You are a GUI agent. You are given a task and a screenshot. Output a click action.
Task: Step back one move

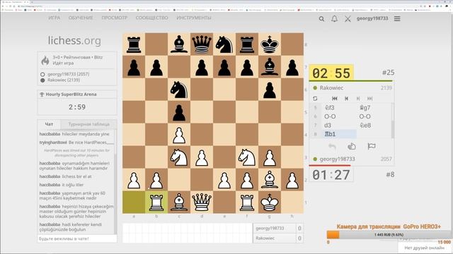[x=346, y=99]
